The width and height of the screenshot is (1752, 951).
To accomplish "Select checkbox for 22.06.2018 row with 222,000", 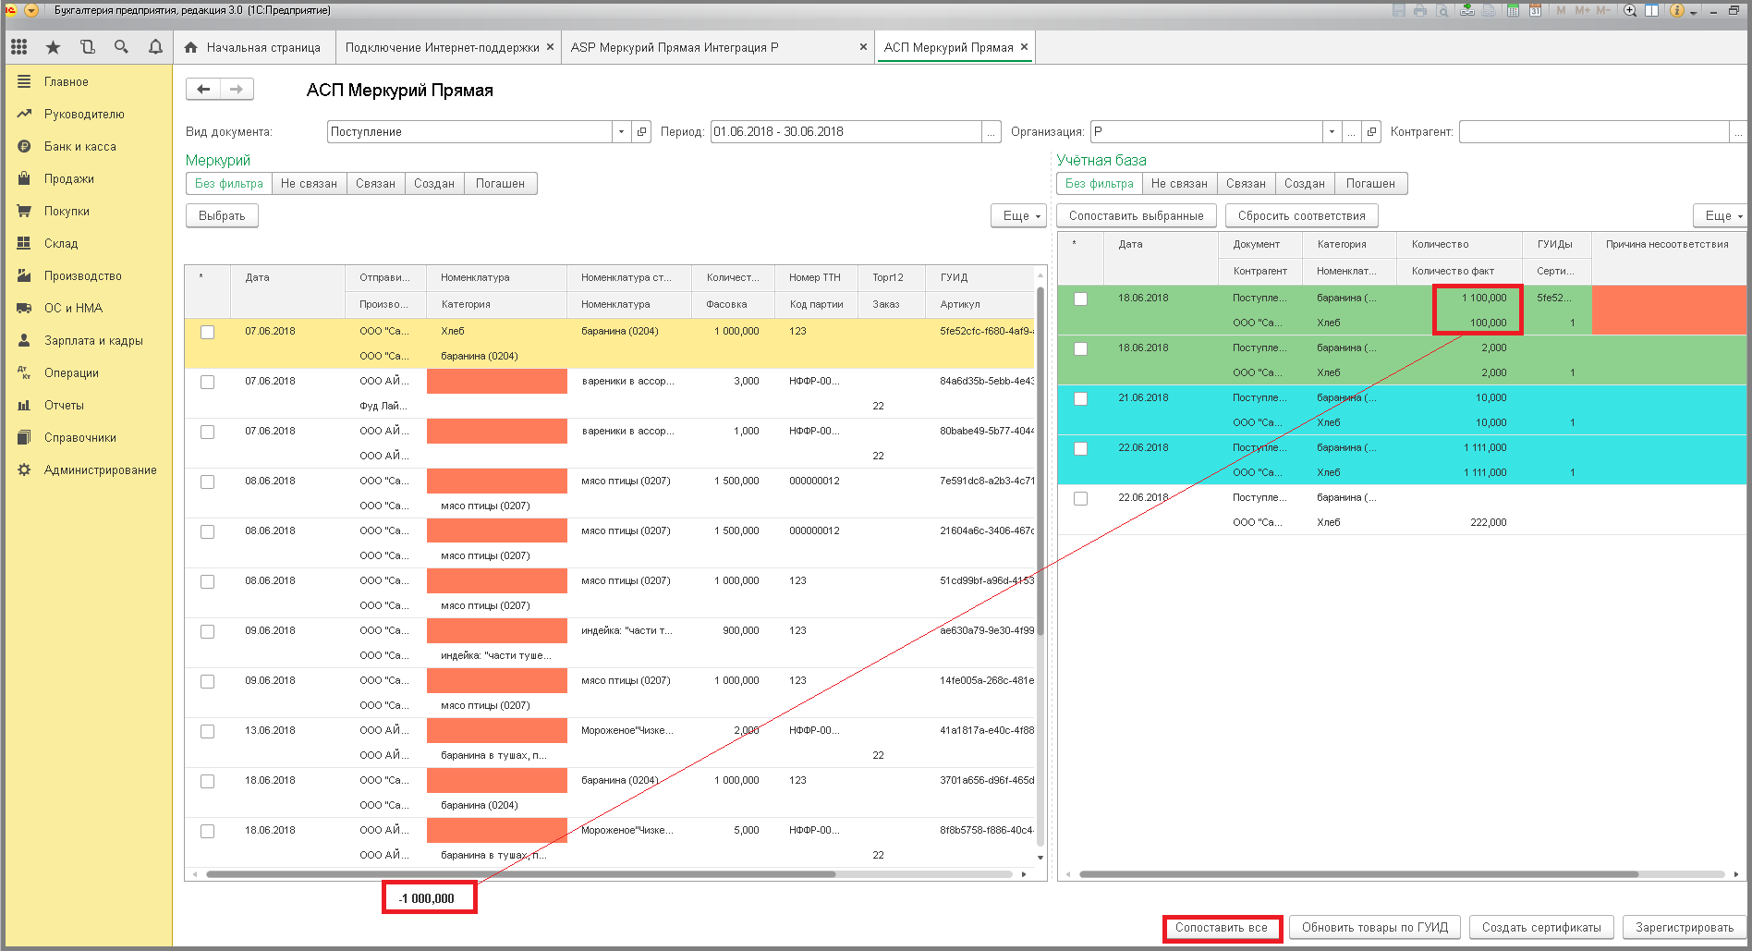I will coord(1080,498).
